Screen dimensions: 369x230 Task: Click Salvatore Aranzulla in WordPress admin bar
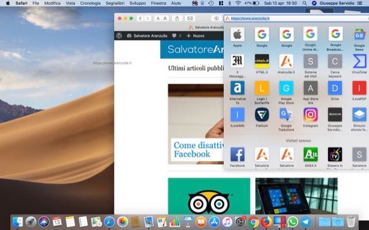coord(147,36)
